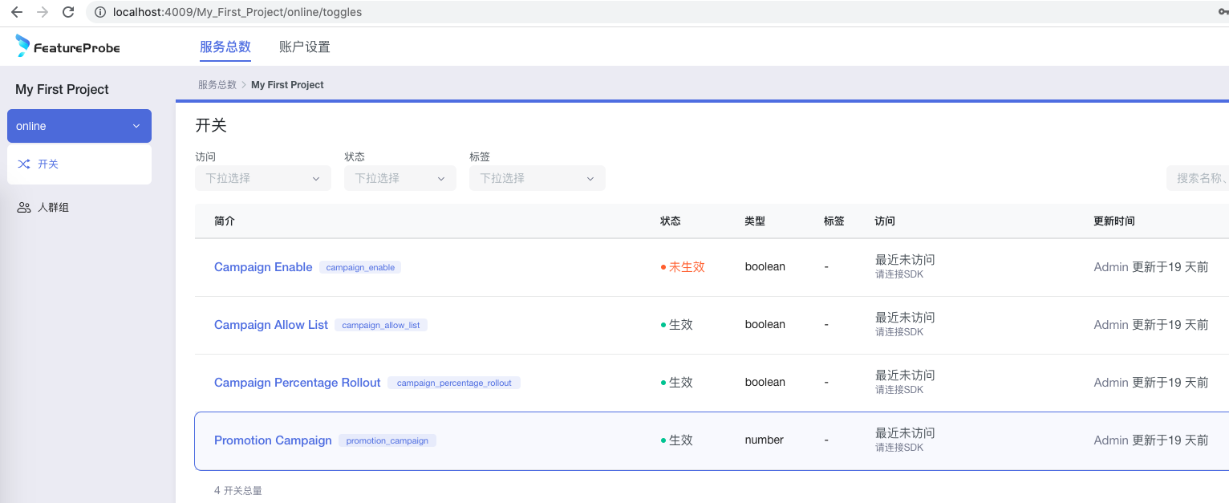Click the password key icon in address bar

[1223, 12]
